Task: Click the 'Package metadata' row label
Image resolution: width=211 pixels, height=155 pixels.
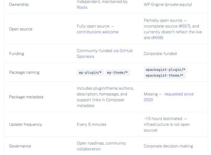Action: [26, 97]
